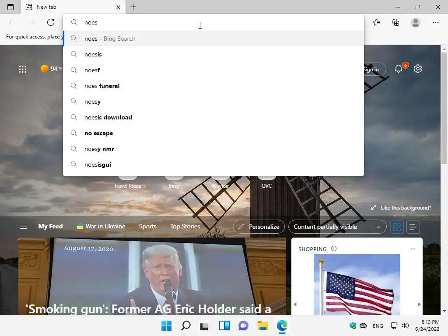Viewport: 448px width, 336px height.
Task: Open the Travel Ideas quick link
Action: [127, 185]
